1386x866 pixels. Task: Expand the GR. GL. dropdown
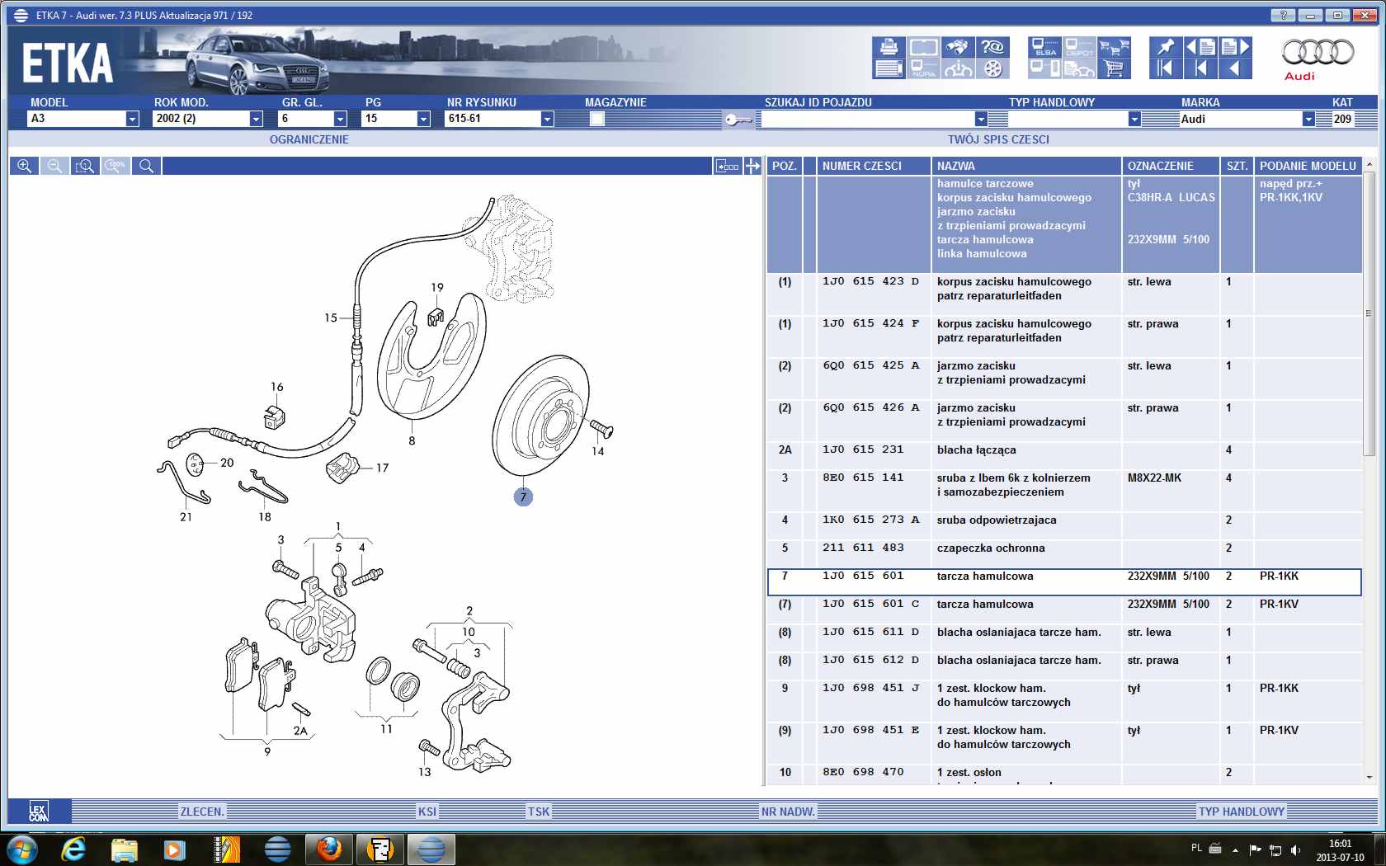click(x=340, y=119)
